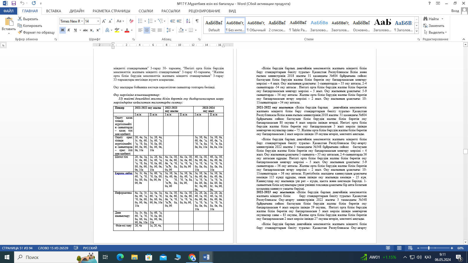Click the Sort (А-Я) icon
This screenshot has height=263, width=468.
point(188,21)
